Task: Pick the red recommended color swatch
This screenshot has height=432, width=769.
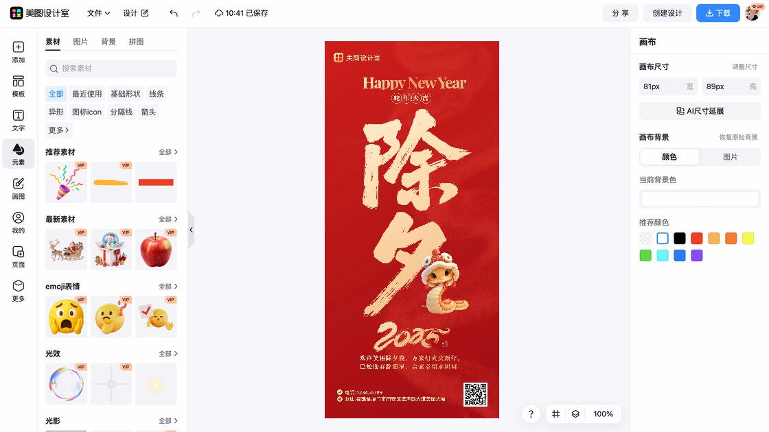Action: tap(696, 239)
